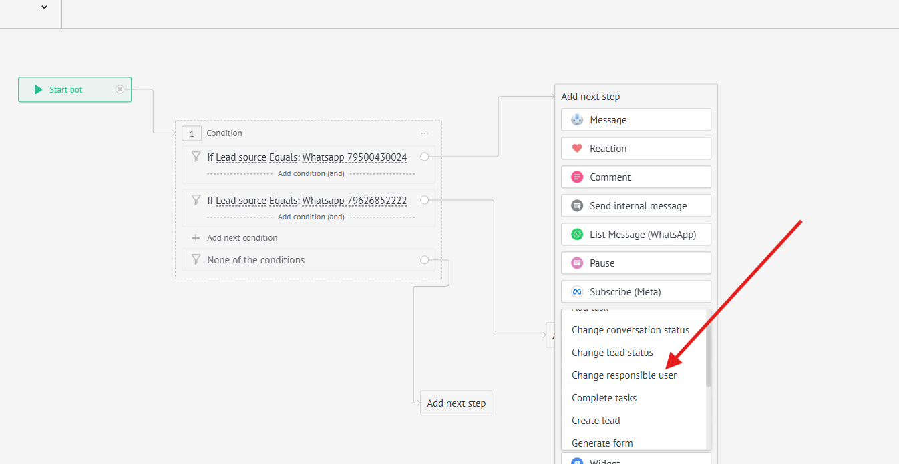Click the None of the conditions output connector

tap(425, 260)
